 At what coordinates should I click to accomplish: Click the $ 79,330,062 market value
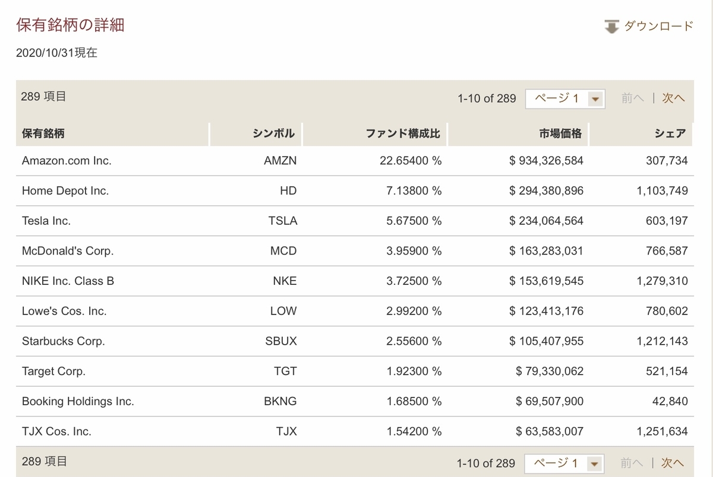click(x=550, y=371)
